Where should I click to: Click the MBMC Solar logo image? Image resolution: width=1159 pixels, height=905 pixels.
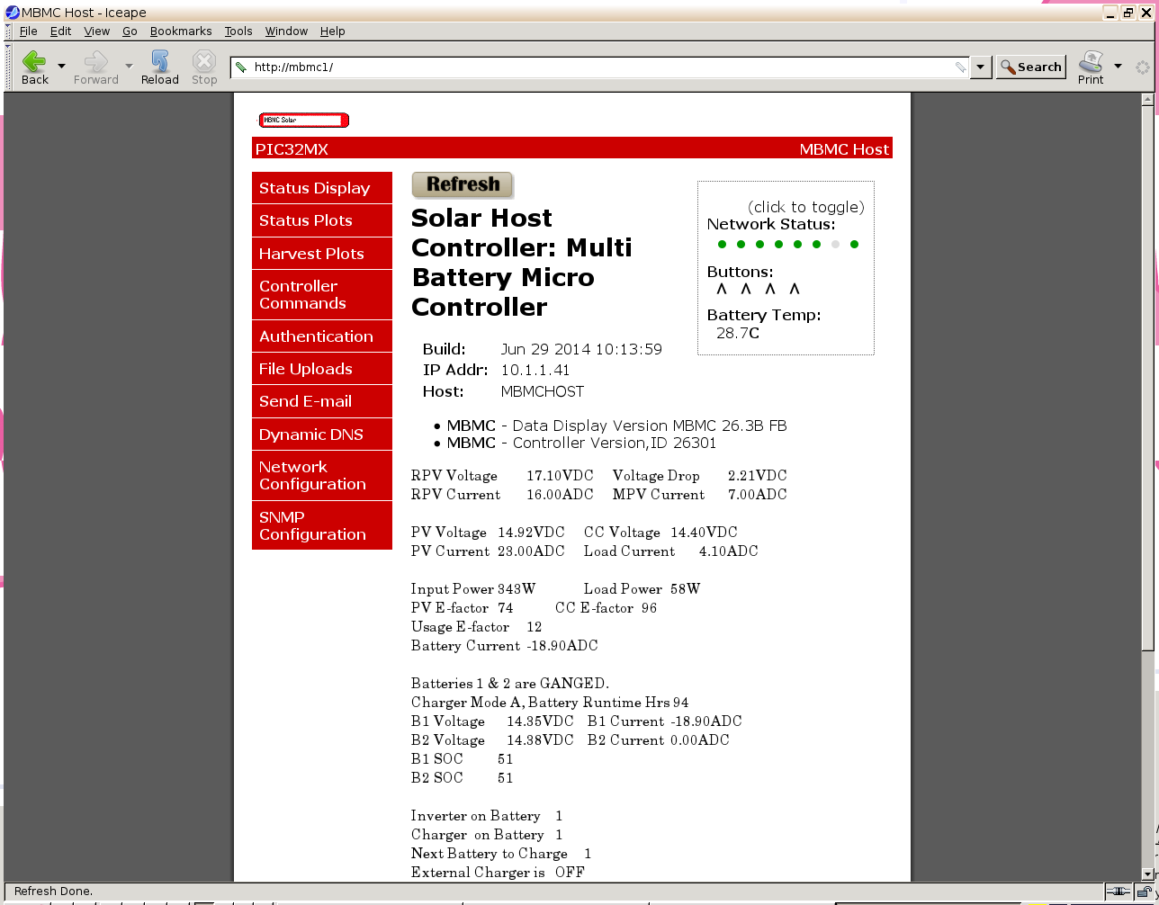click(x=304, y=120)
